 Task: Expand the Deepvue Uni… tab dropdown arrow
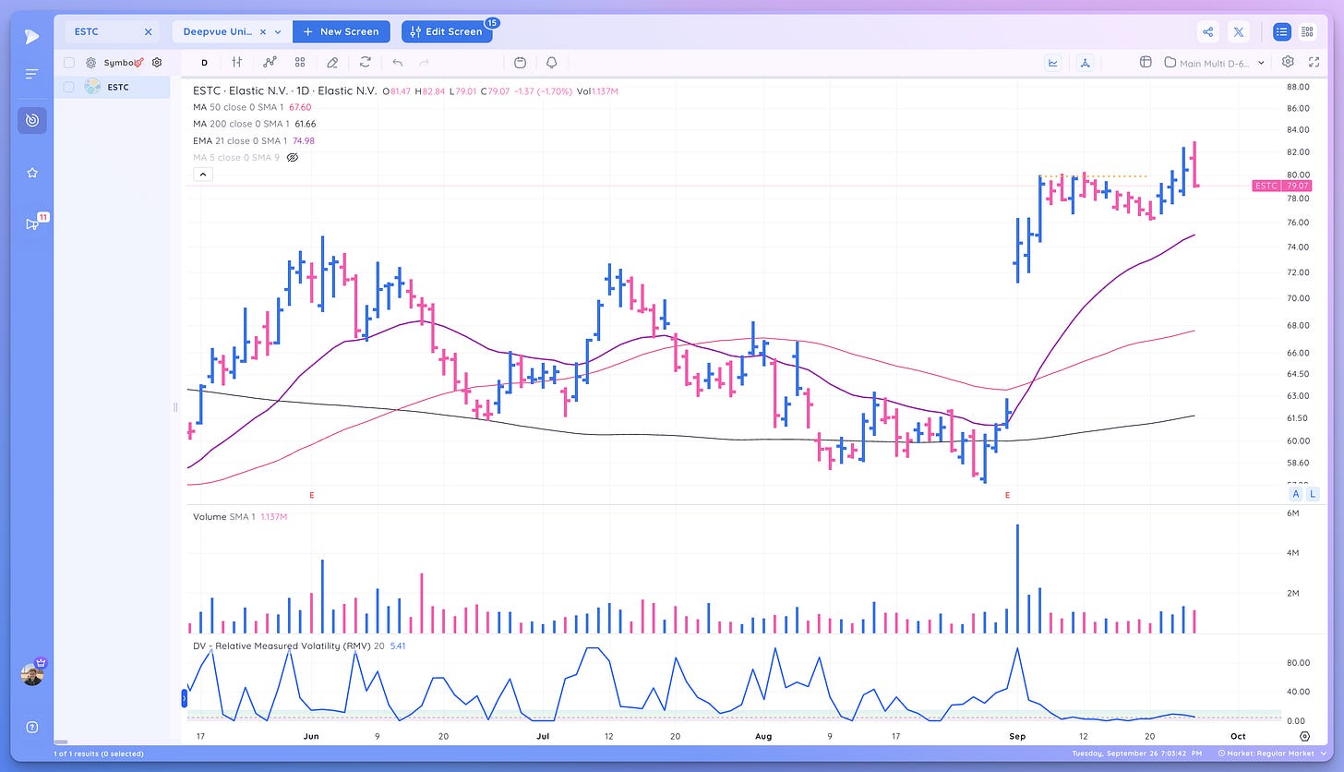pyautogui.click(x=278, y=31)
